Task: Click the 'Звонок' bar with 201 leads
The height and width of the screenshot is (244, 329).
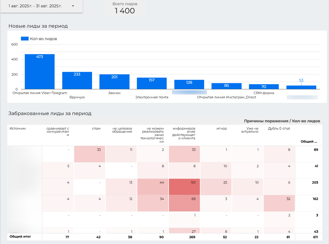Action: 114,82
